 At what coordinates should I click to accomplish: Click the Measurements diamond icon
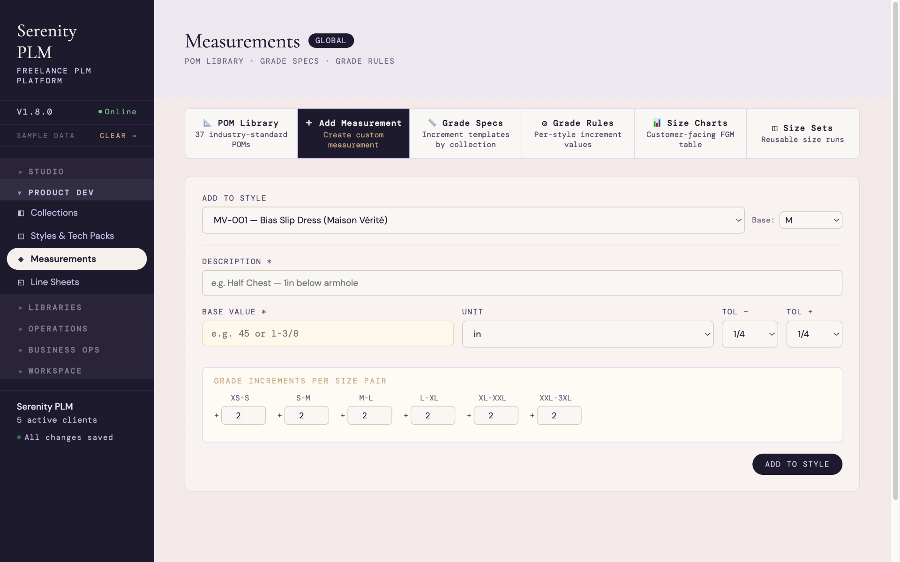[21, 259]
